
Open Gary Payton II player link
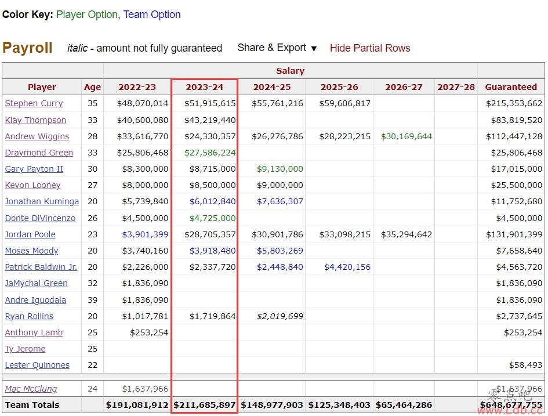pyautogui.click(x=34, y=169)
